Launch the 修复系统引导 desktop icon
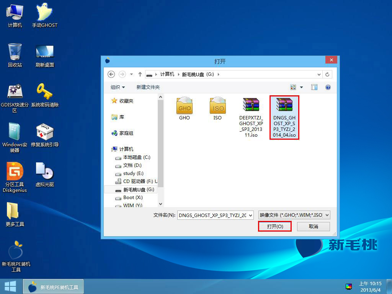The height and width of the screenshot is (294, 392). 45,135
